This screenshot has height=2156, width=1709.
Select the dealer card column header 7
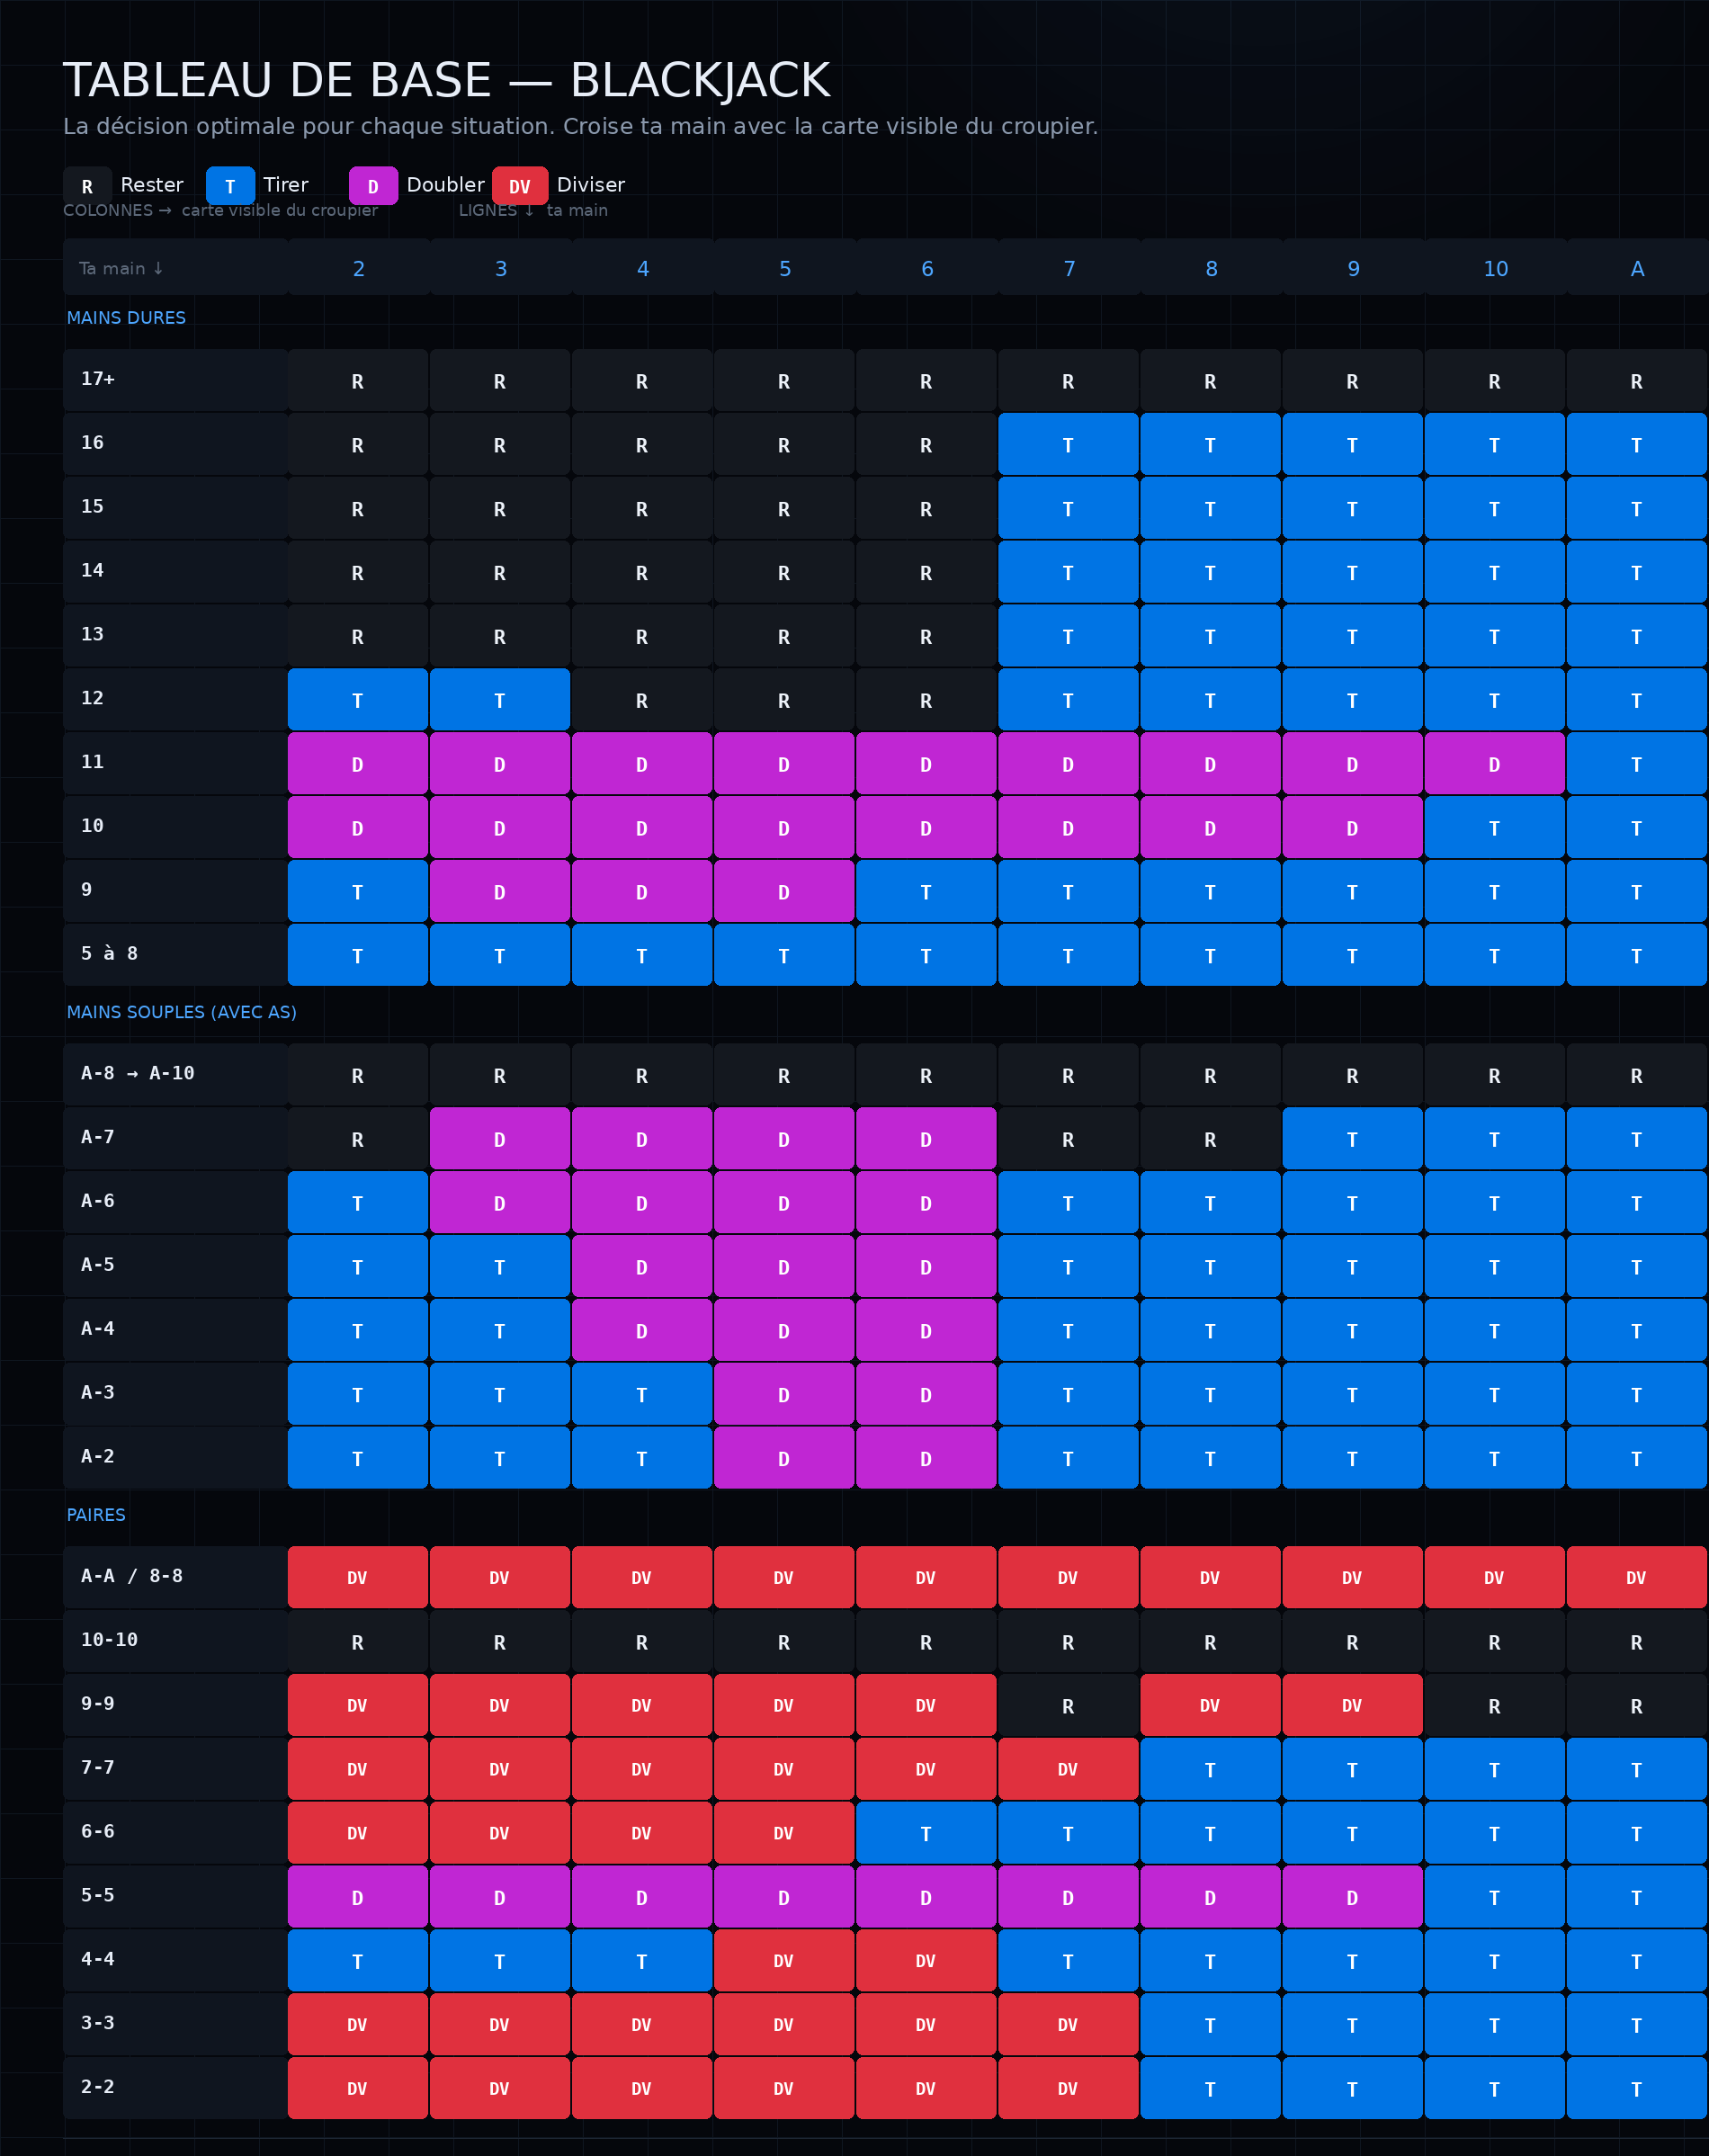tap(1068, 268)
